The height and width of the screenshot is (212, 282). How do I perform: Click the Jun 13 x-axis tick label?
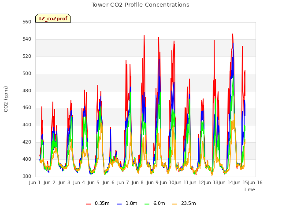tap(211, 182)
